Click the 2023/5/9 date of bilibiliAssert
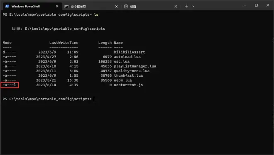 click(x=47, y=52)
